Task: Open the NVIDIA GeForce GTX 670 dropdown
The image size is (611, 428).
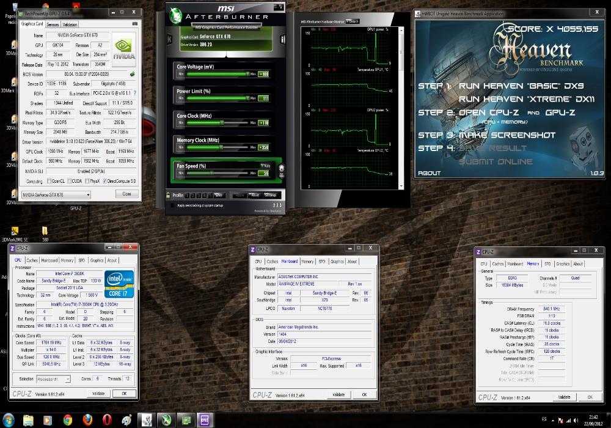Action: pos(56,194)
